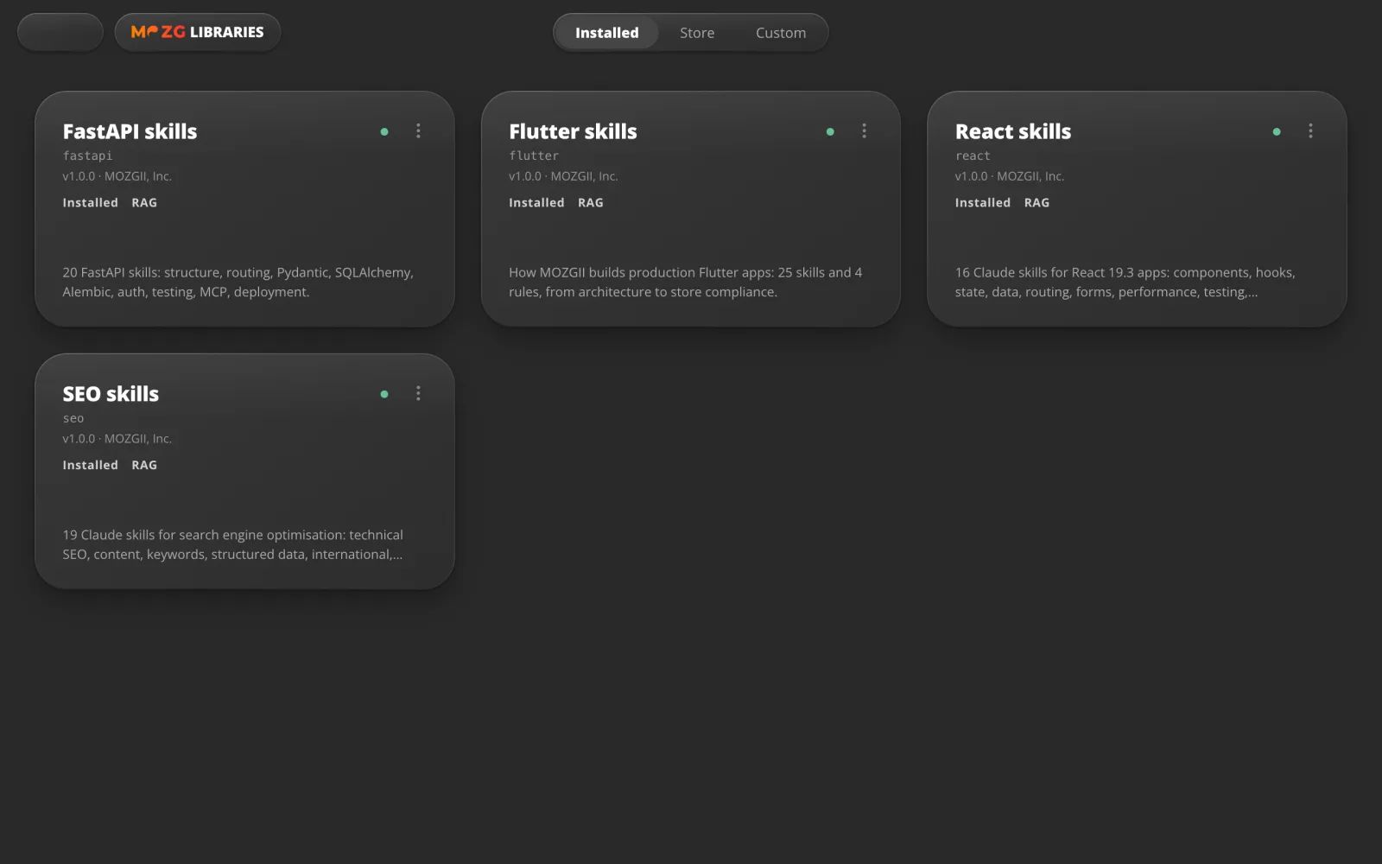Image resolution: width=1382 pixels, height=864 pixels.
Task: Click the 'How MOZGII builds production Flutter apps' description
Action: click(x=685, y=282)
